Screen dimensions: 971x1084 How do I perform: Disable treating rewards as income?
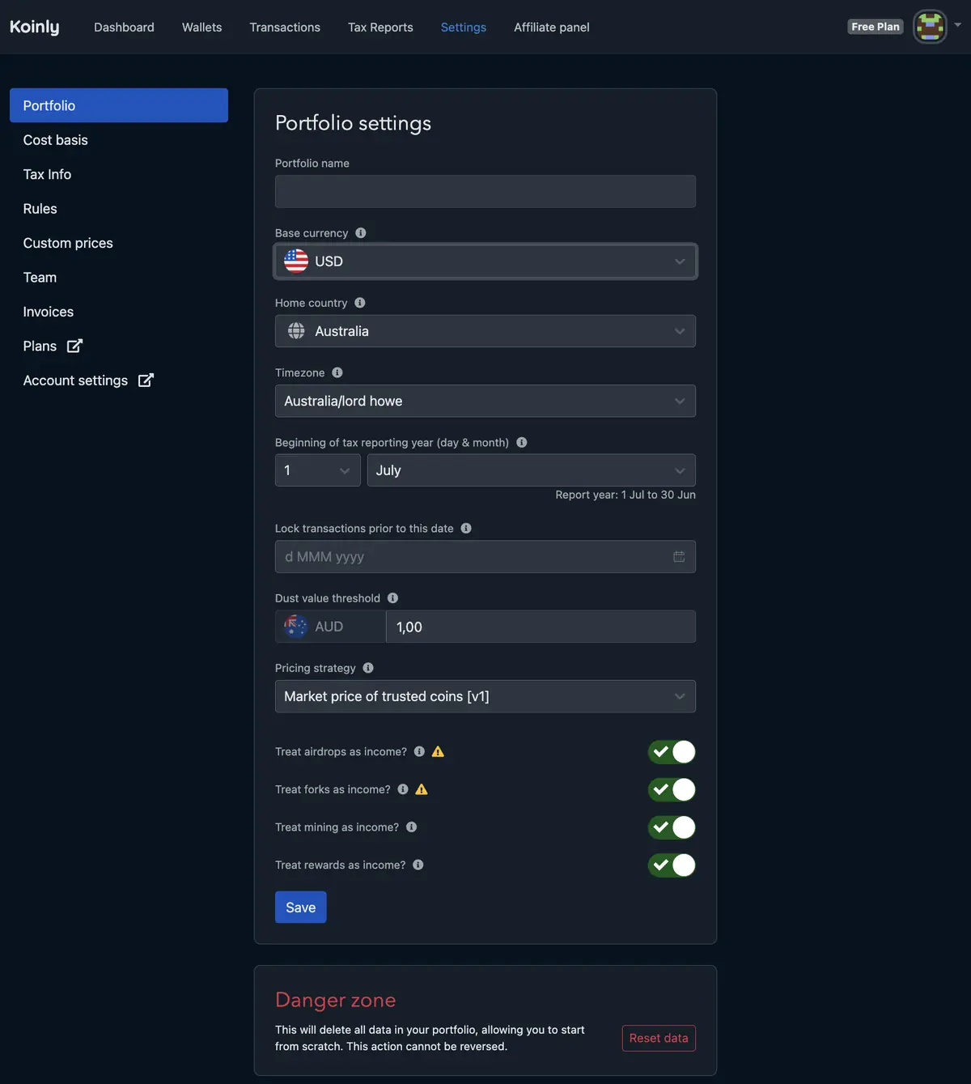tap(671, 865)
